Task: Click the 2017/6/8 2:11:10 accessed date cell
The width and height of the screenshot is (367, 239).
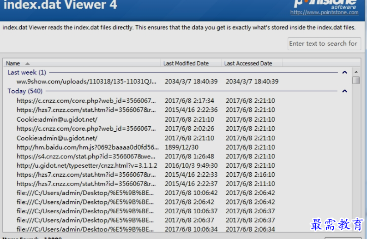Action: (x=250, y=184)
